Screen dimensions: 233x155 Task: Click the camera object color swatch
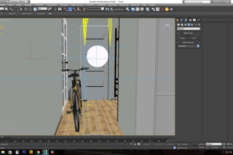(x=198, y=46)
